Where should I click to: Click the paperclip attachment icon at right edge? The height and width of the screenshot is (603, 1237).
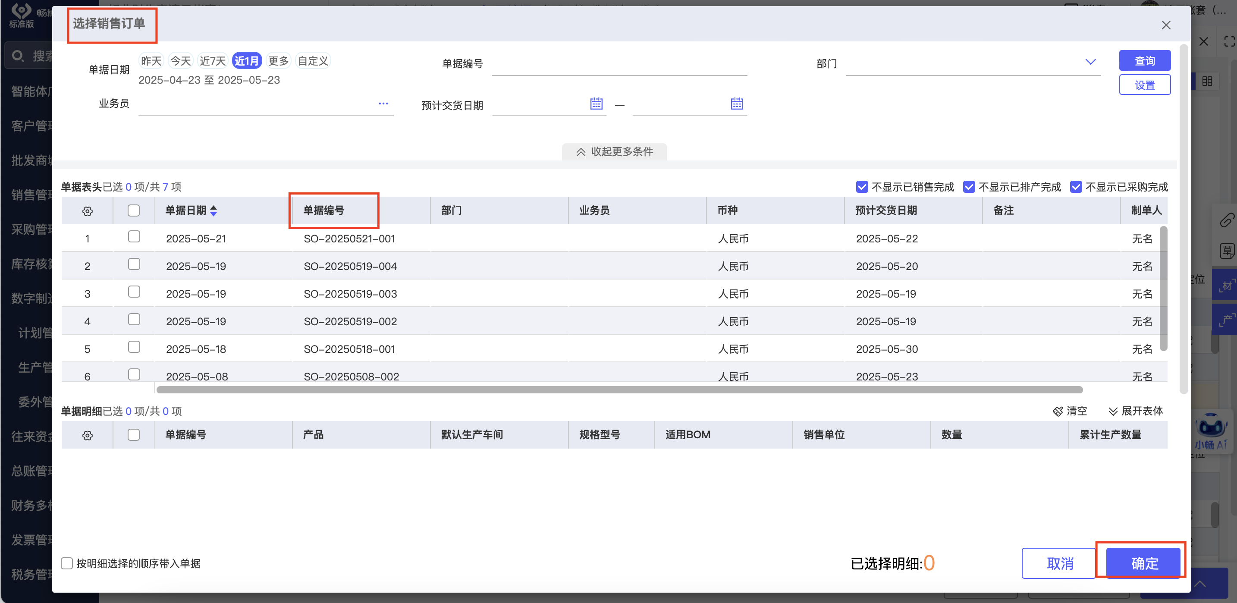[1227, 220]
